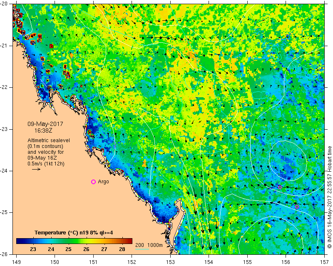Click the '27' color bar tick label
The height and width of the screenshot is (266, 333).
click(x=104, y=249)
